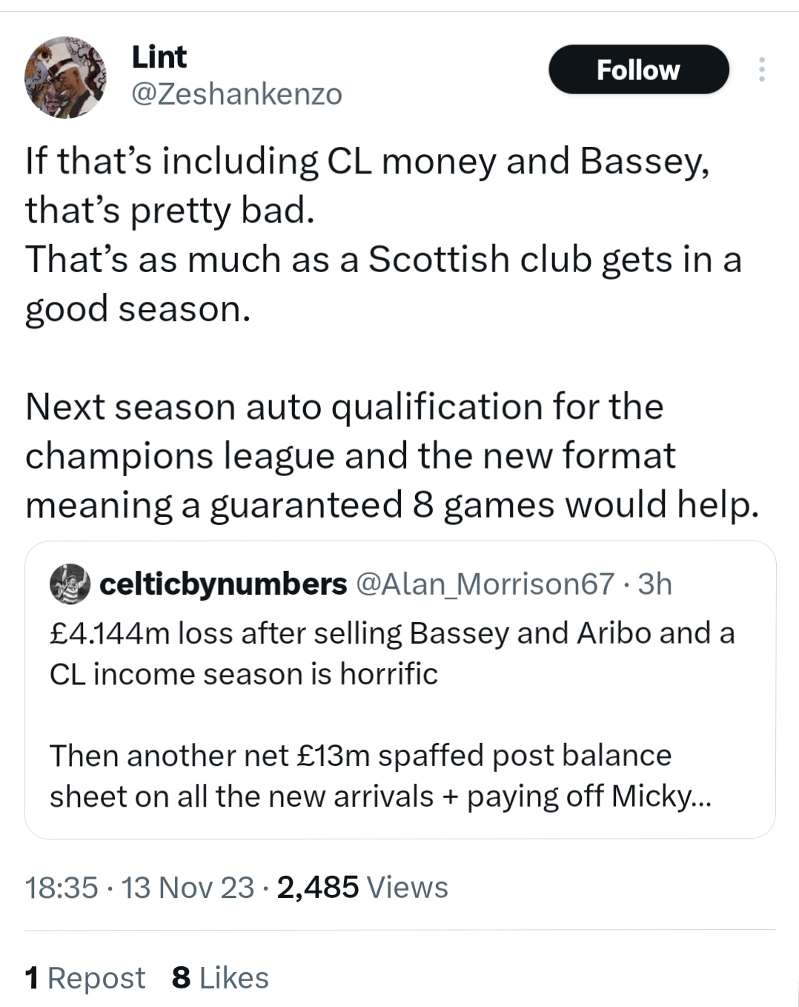Click paragraph about next season auto qualification

(392, 455)
